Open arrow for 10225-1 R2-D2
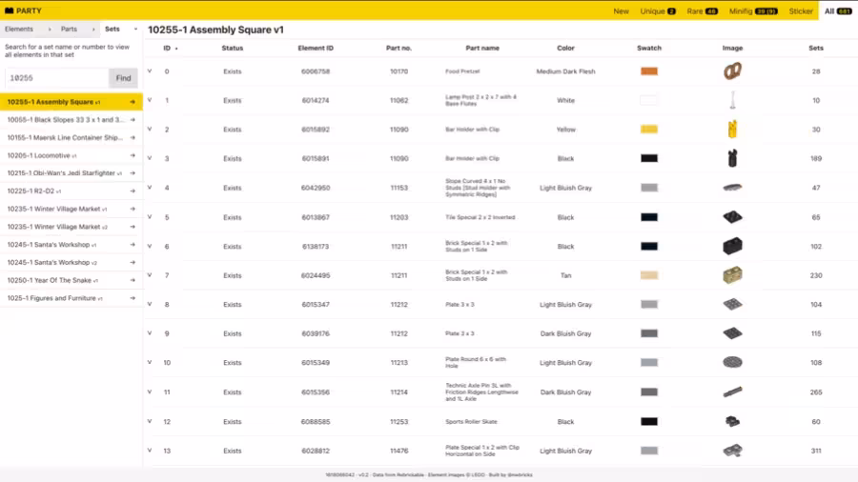 click(133, 191)
